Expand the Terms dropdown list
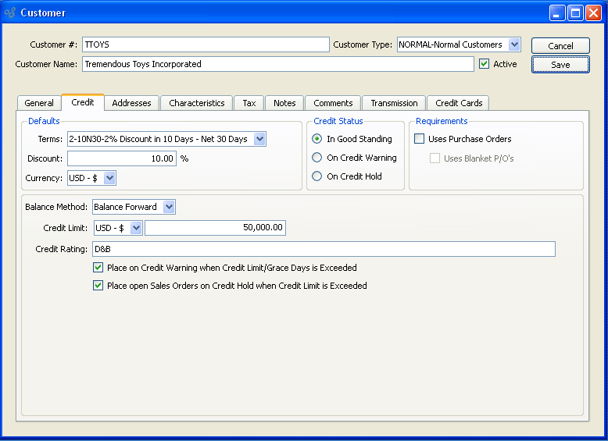 click(x=259, y=139)
